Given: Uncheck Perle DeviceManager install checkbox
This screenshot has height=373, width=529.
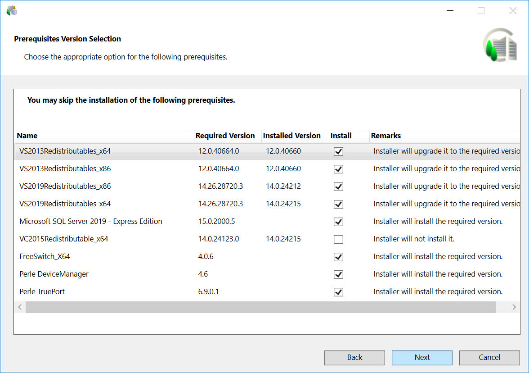Looking at the screenshot, I should click(x=338, y=275).
